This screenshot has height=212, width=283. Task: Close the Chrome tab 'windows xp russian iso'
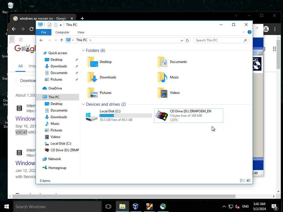point(72,18)
